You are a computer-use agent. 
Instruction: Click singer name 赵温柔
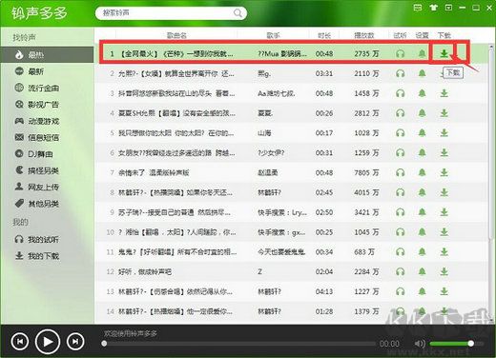pos(268,173)
